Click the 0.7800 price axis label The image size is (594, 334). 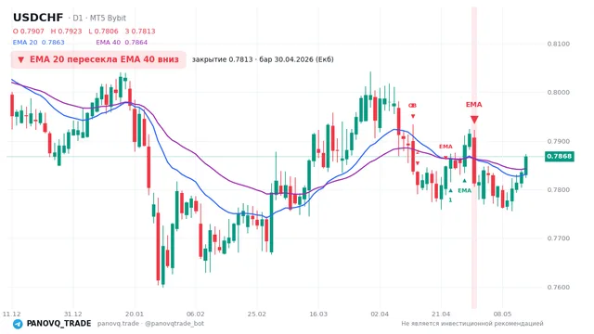[559, 189]
